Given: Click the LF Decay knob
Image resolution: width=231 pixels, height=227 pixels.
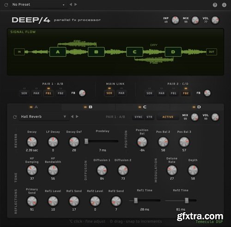Looking at the screenshot, I should 53,142.
